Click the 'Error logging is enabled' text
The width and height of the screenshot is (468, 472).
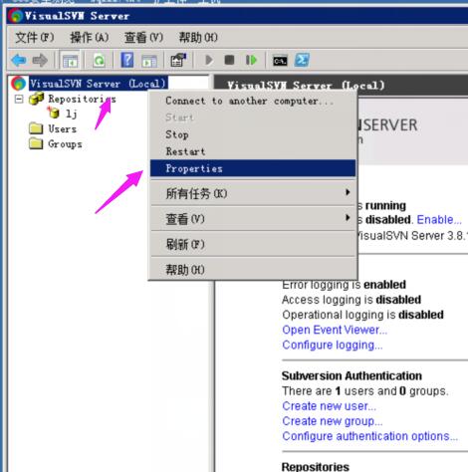(x=345, y=285)
